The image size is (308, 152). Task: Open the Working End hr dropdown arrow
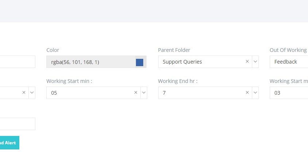pos(255,92)
